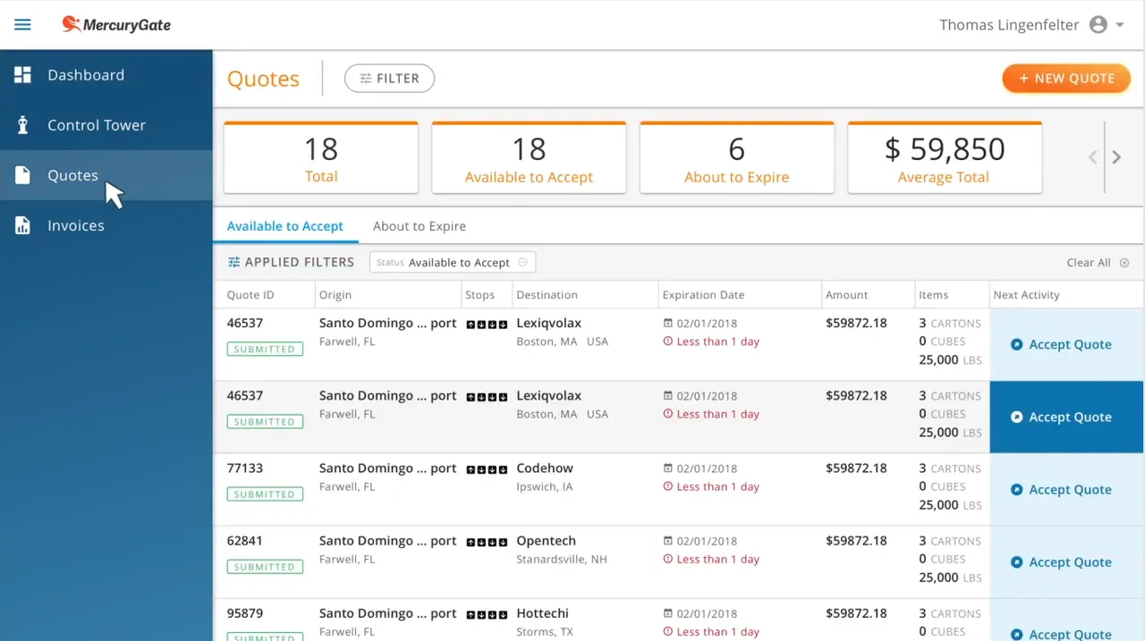Select Quotes in the sidebar
Viewport: 1145px width, 641px height.
coord(106,175)
